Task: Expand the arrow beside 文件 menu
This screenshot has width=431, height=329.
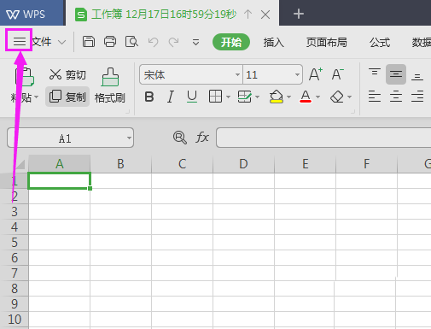Action: pyautogui.click(x=61, y=43)
